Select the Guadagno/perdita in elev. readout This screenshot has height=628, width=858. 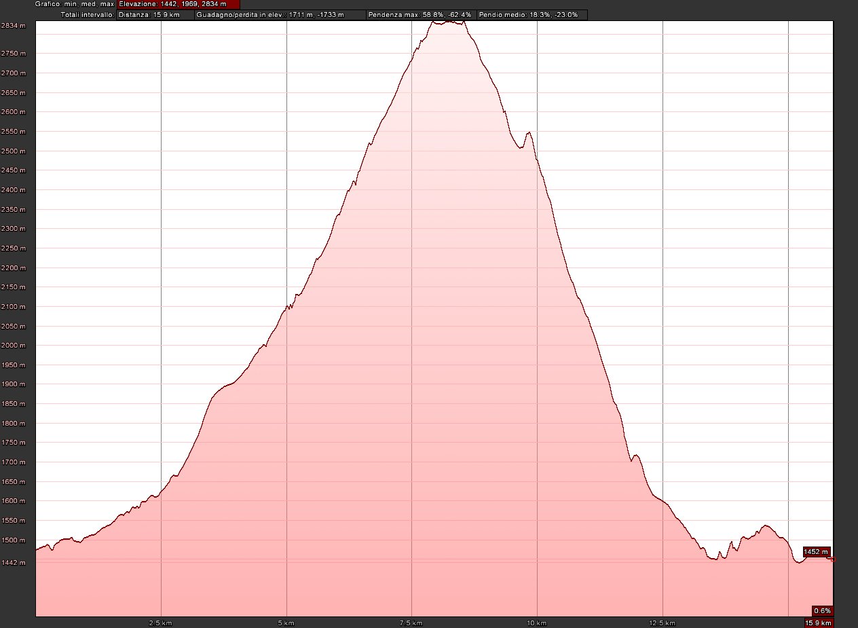point(279,14)
